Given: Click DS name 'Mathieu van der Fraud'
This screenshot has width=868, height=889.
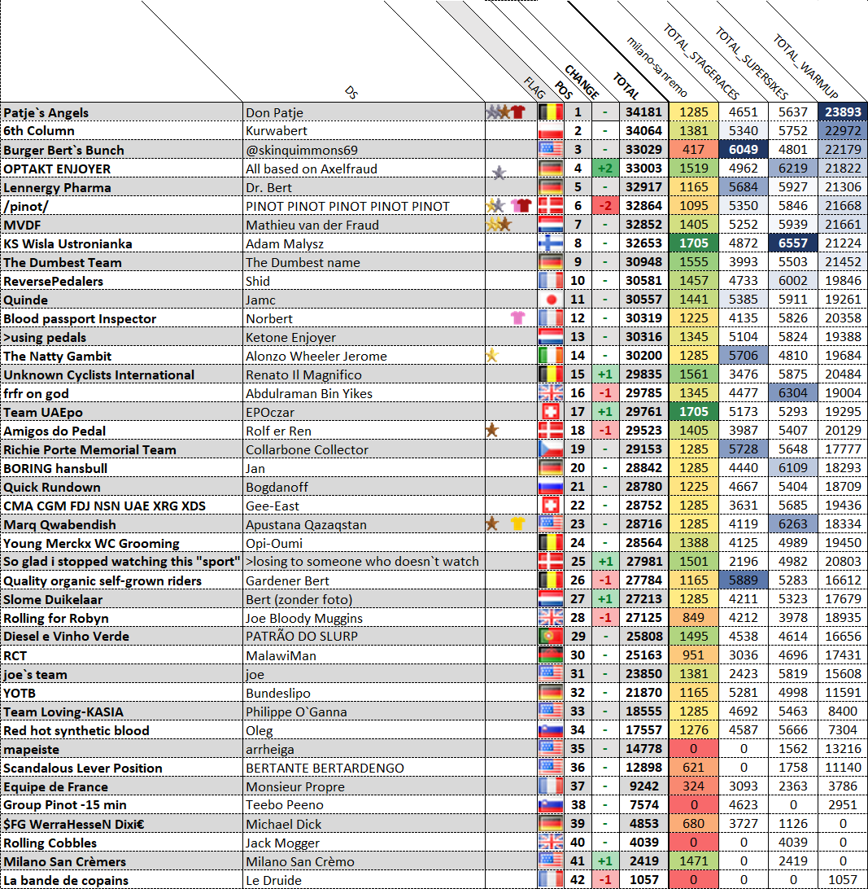Looking at the screenshot, I should (x=312, y=225).
